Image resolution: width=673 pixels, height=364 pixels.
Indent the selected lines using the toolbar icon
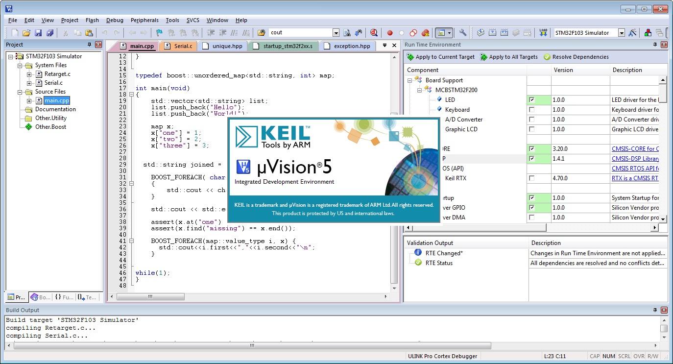point(211,33)
